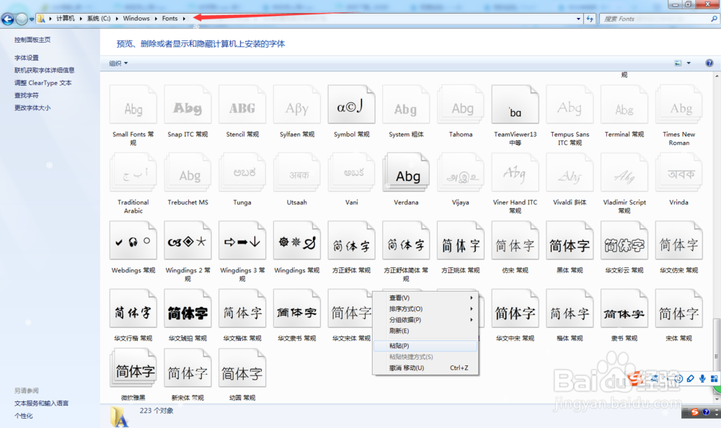Screen dimensions: 721x428
Task: Open 控制面板主页 link
Action: pyautogui.click(x=32, y=40)
